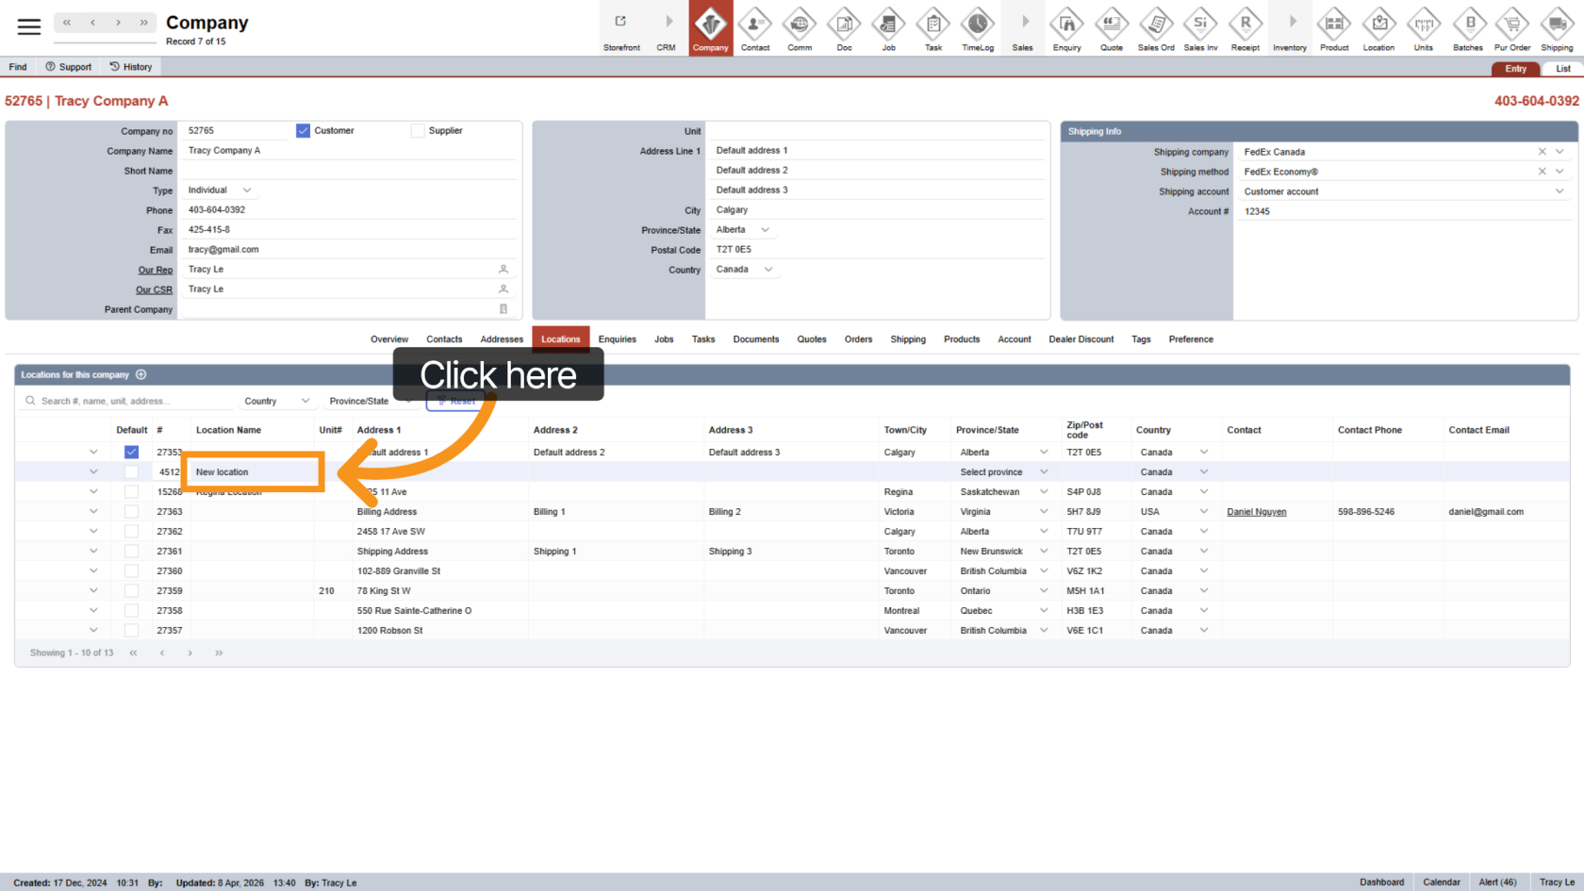
Task: Open the Comm module icon
Action: point(800,28)
